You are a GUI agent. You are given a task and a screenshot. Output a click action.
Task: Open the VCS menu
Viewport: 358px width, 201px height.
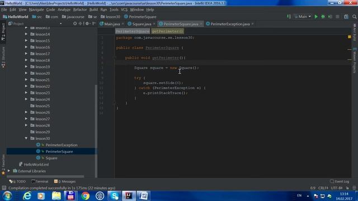click(124, 9)
